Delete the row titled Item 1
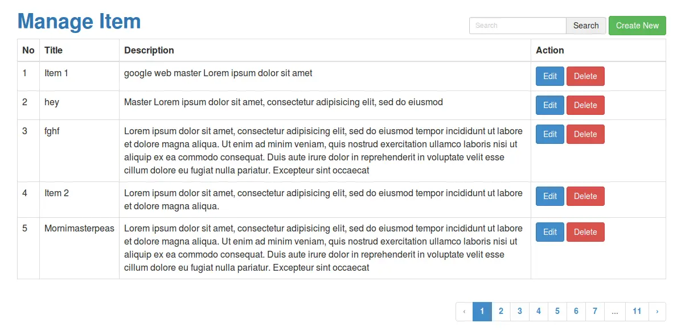Image resolution: width=681 pixels, height=331 pixels. point(585,76)
